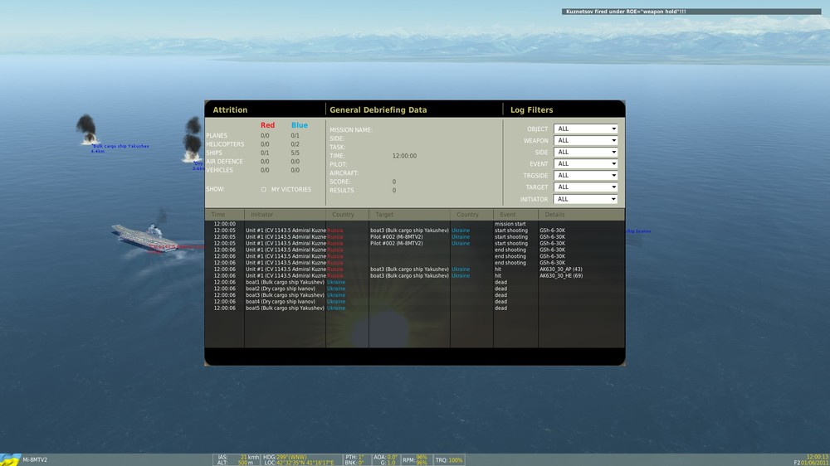Click the "AK630_30_AP (43)" details cell
830x466 pixels.
(x=560, y=269)
